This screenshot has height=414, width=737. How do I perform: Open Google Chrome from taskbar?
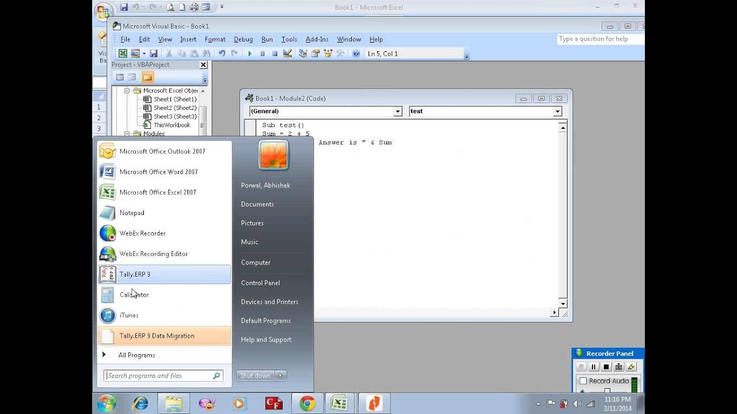coord(307,404)
